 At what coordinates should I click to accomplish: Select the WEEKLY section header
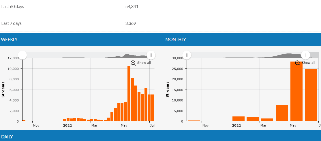(80, 39)
